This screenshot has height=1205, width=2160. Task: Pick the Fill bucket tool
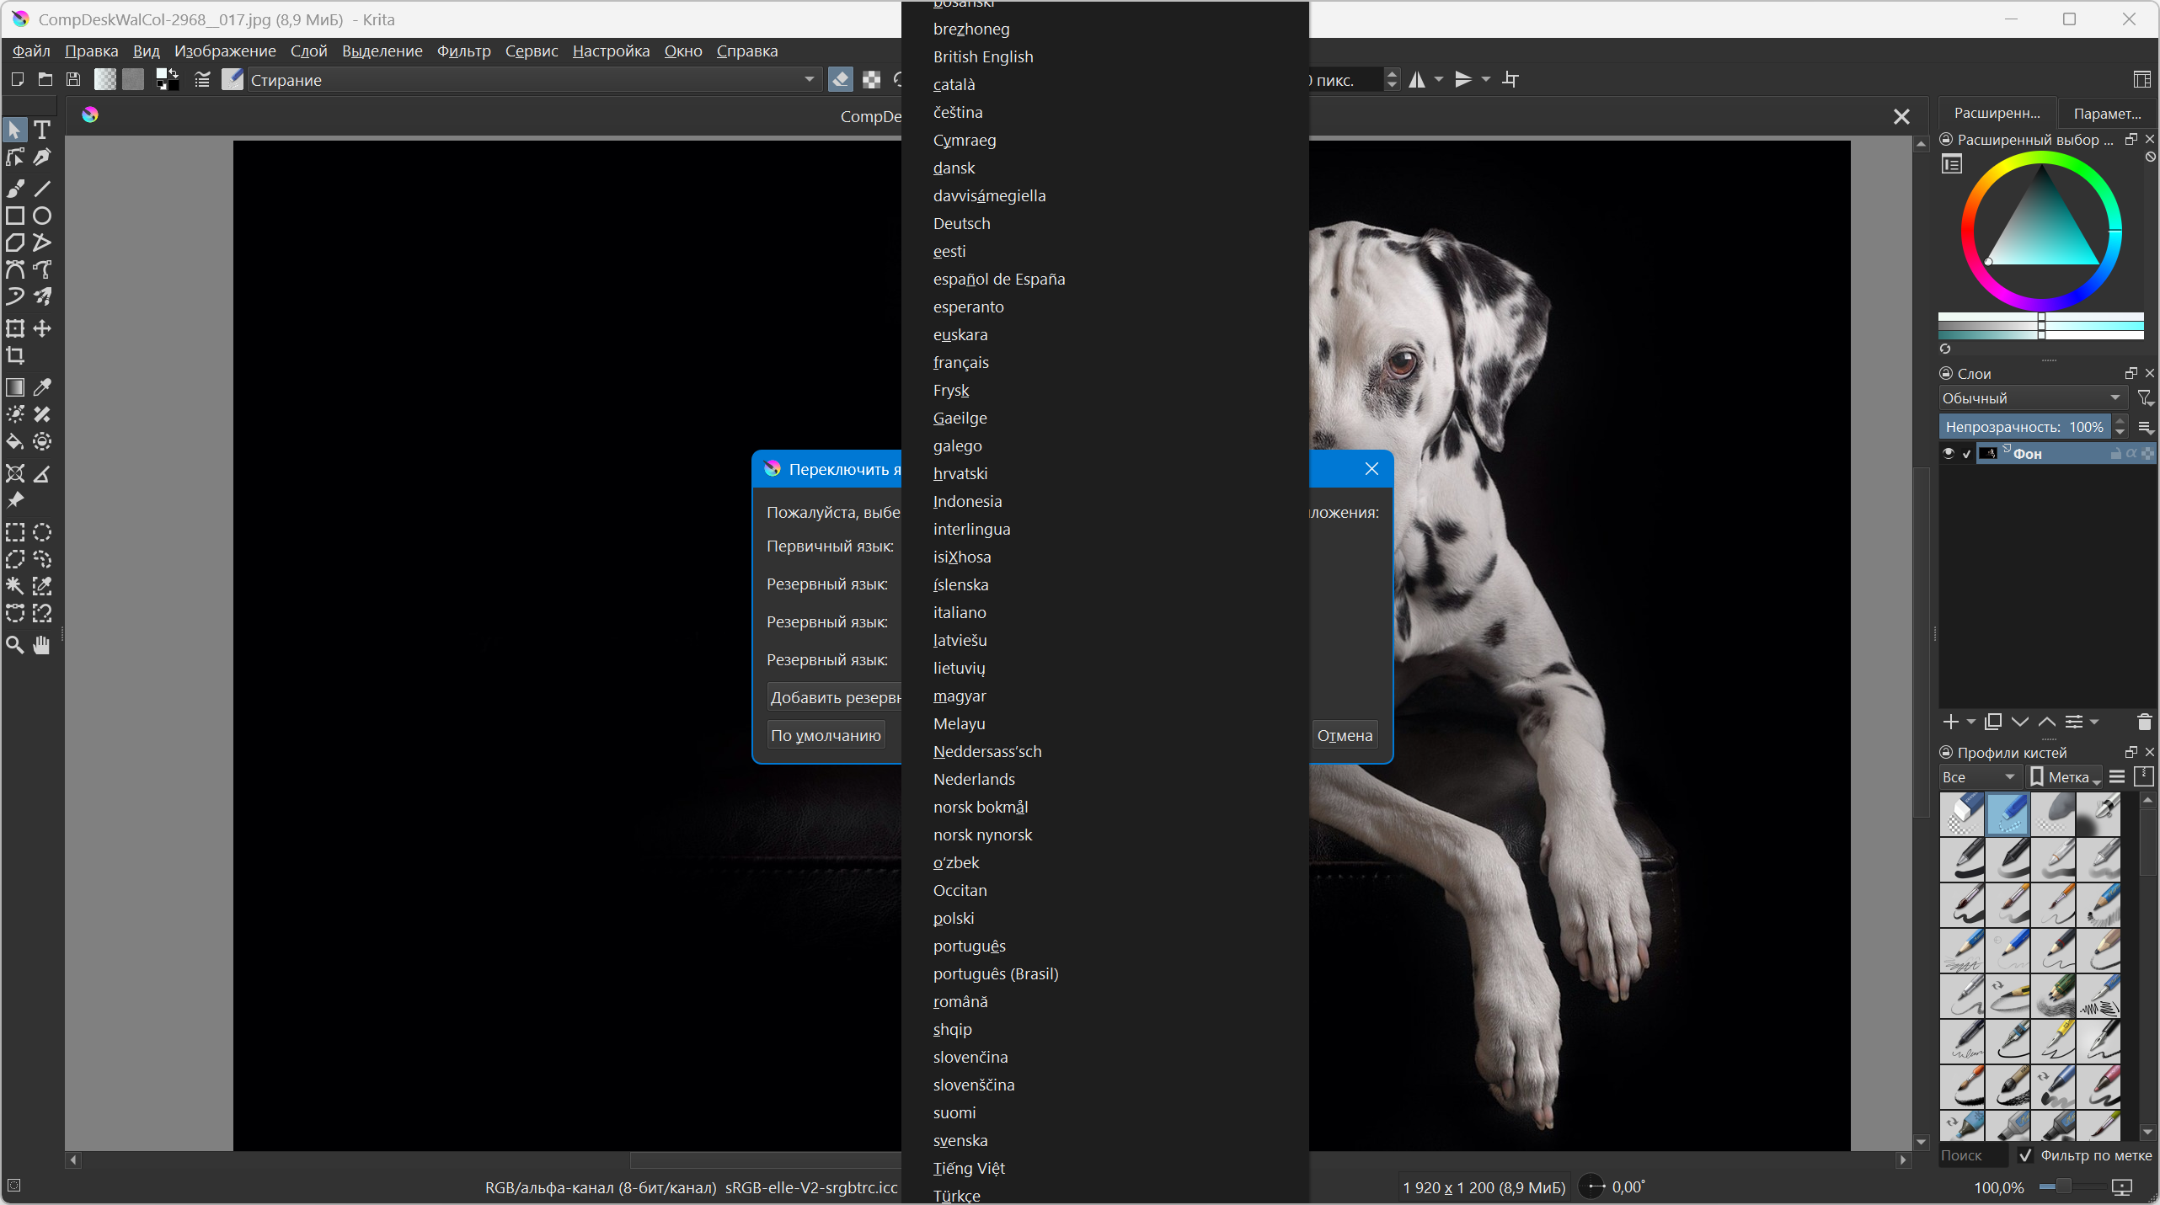tap(15, 441)
